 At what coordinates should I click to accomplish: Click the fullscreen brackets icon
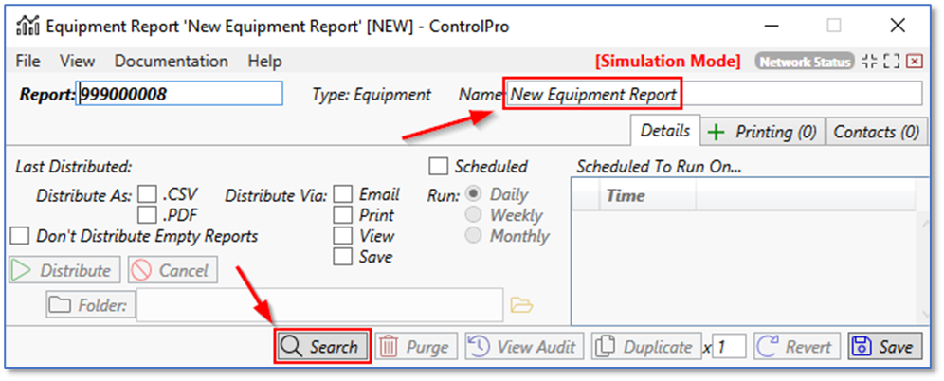coord(891,62)
